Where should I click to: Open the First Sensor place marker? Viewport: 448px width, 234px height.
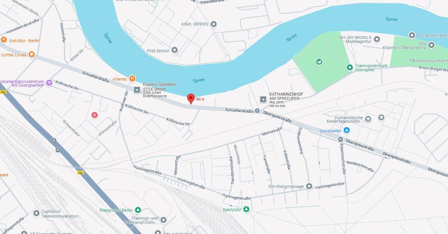tap(174, 50)
